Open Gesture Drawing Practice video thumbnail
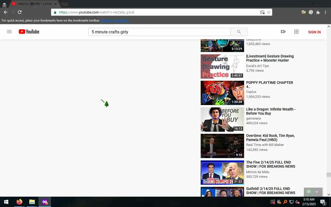331x207 pixels. click(x=222, y=66)
